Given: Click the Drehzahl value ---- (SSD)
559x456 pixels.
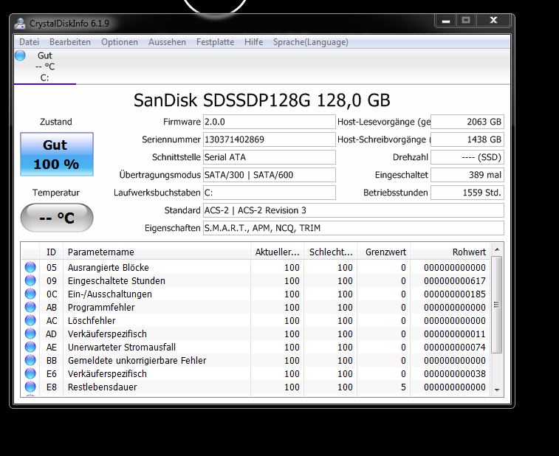Looking at the screenshot, I should coord(467,157).
